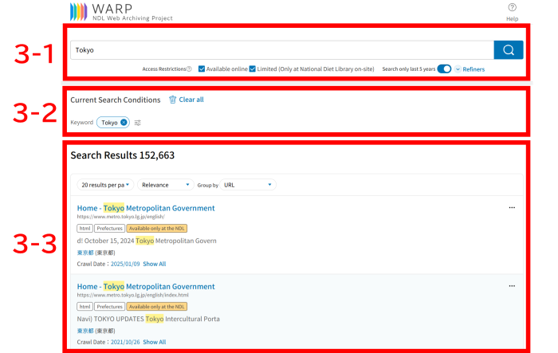The width and height of the screenshot is (558, 353).
Task: Click the Current Search Conditions heading
Action: coord(116,100)
